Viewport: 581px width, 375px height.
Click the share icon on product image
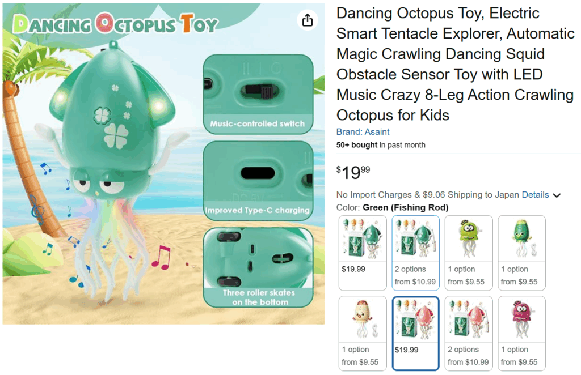[x=307, y=20]
